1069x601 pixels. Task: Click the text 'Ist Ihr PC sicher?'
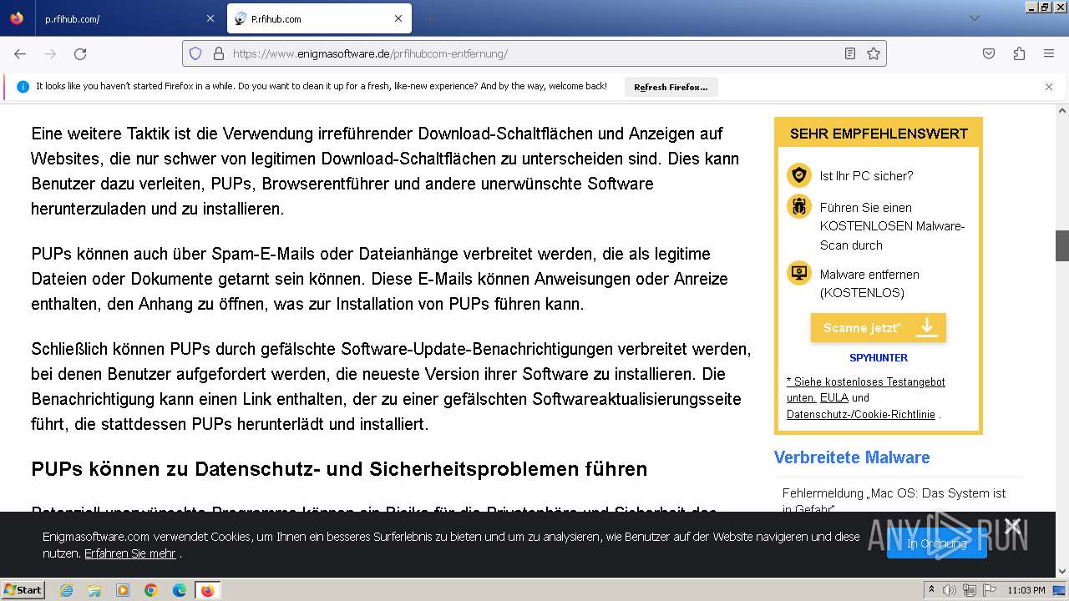tap(866, 175)
